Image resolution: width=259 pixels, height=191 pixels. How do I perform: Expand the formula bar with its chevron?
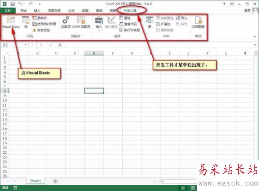(x=255, y=45)
